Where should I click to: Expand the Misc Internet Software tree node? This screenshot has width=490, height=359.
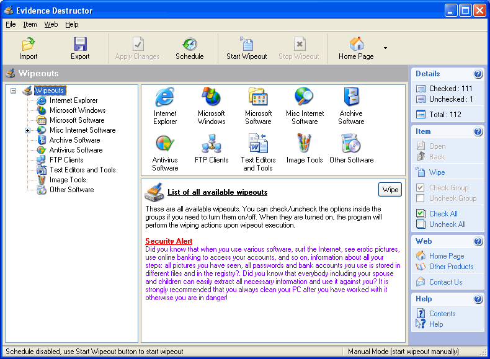(27, 130)
